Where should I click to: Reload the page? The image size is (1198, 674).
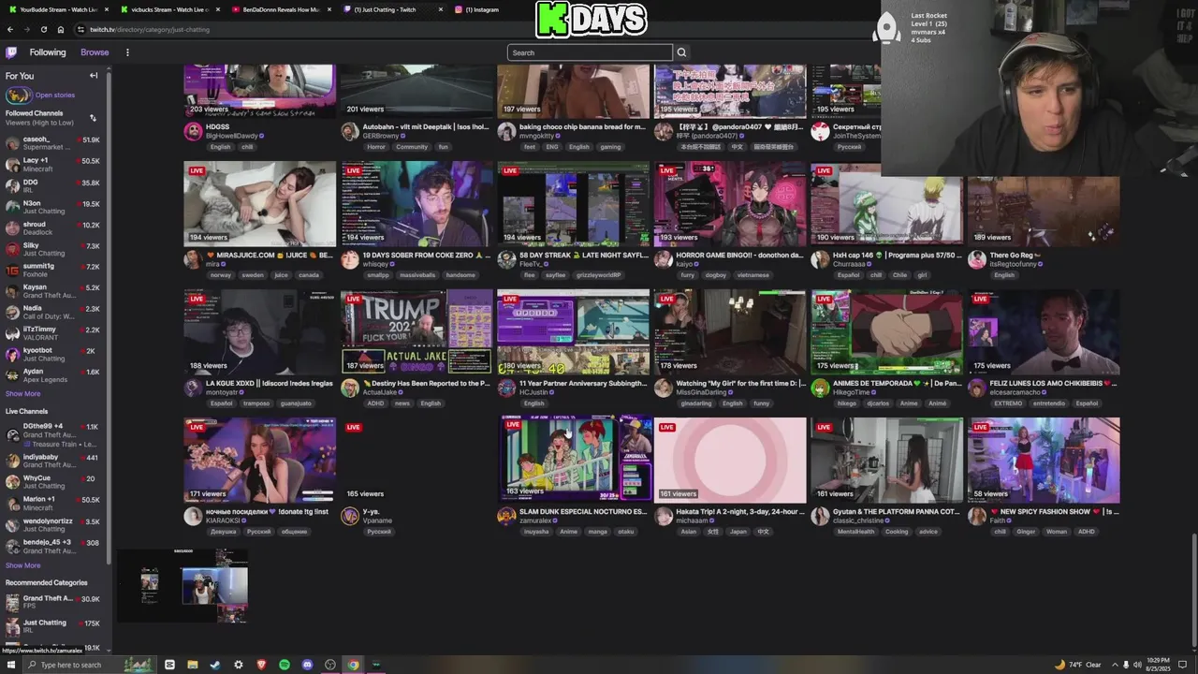pos(43,29)
